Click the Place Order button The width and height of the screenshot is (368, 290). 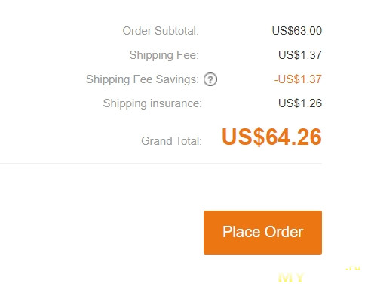[x=262, y=233]
